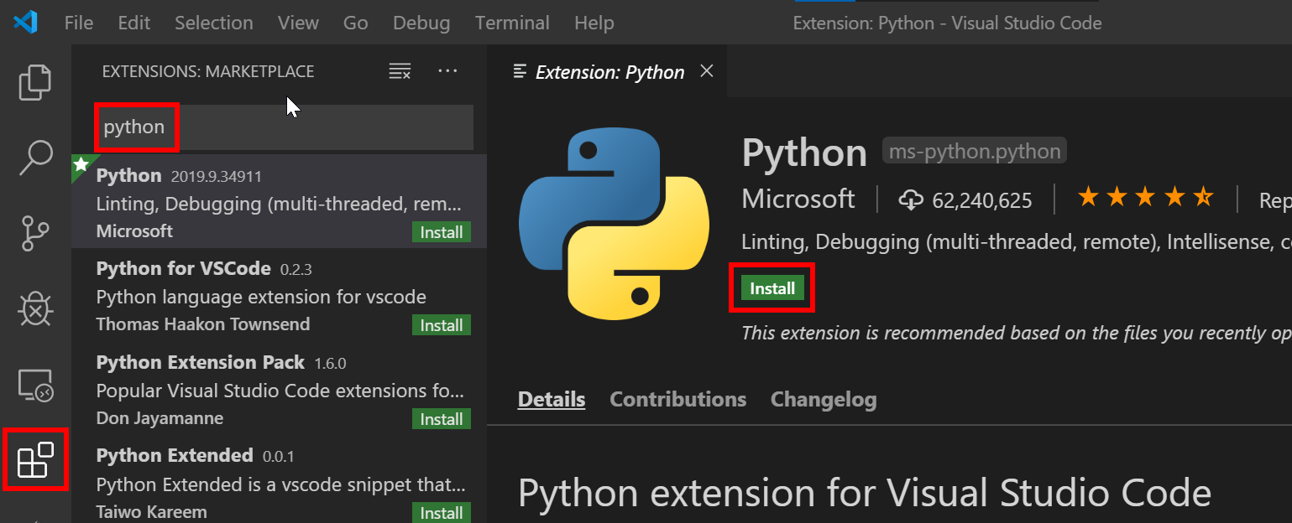Click the Taiwo Kareem publisher name
This screenshot has width=1292, height=523.
(x=151, y=511)
